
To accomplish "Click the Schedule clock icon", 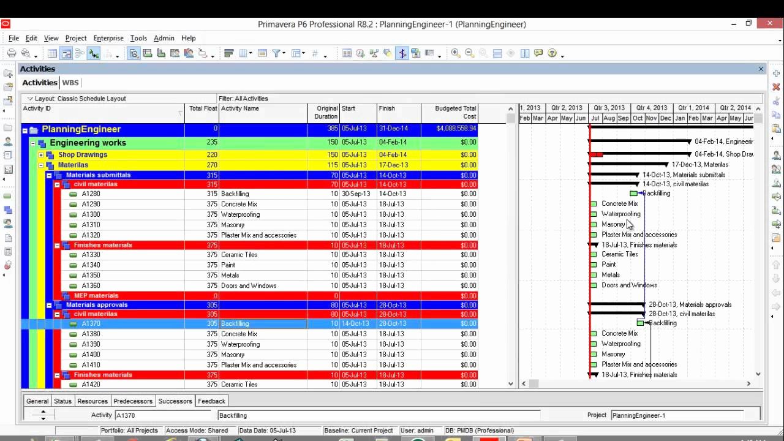I will (360, 54).
